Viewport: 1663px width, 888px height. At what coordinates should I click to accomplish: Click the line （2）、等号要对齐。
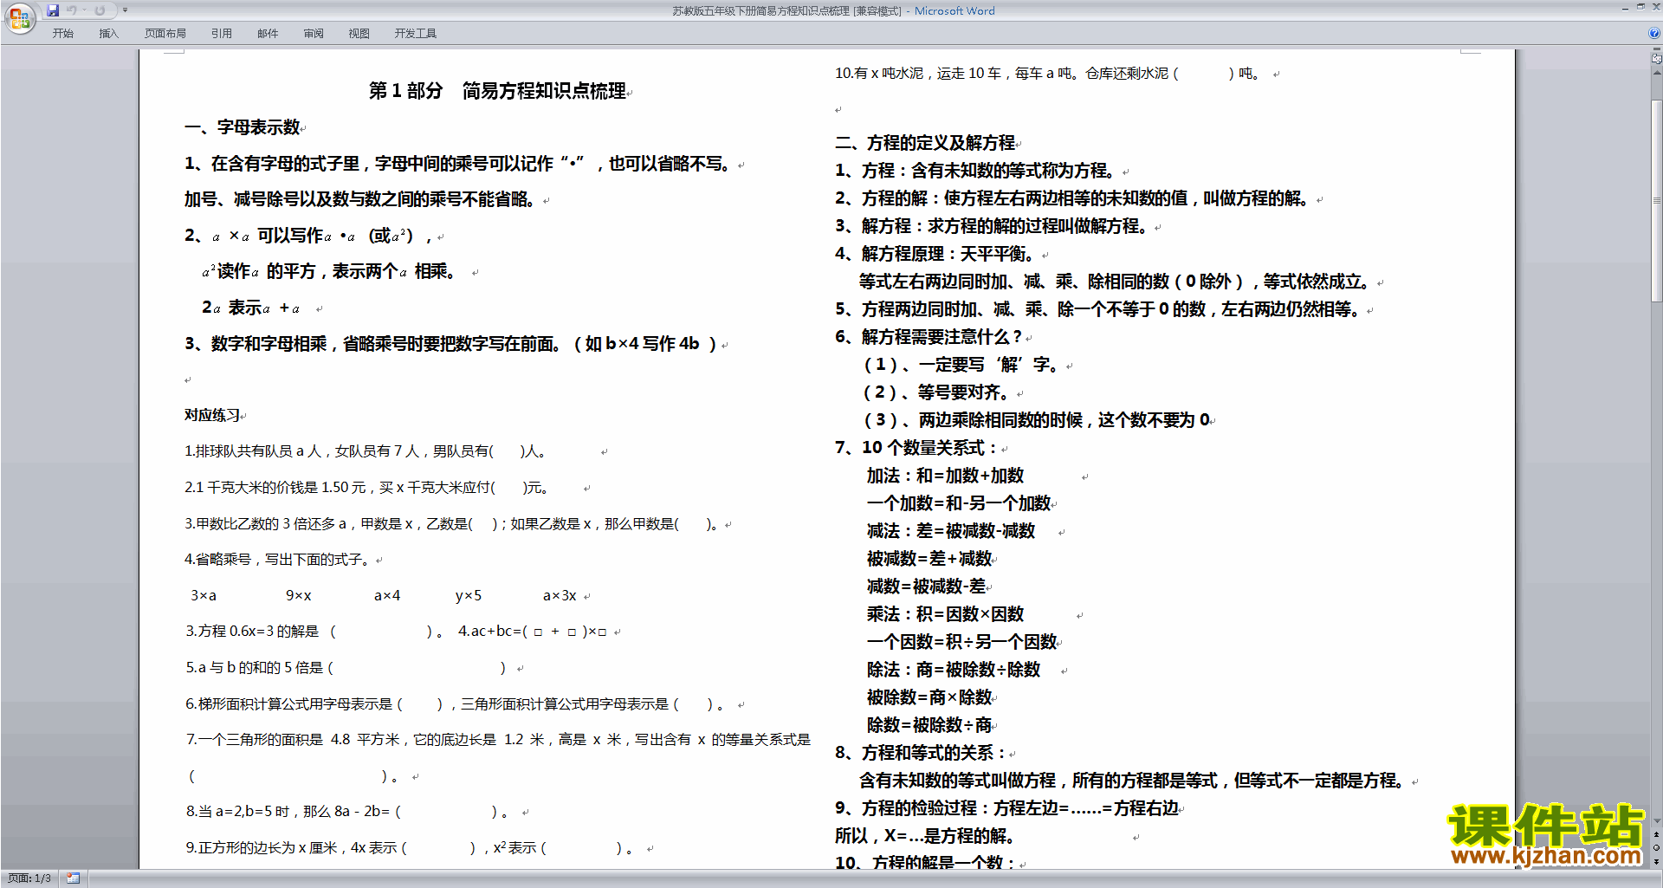(938, 392)
